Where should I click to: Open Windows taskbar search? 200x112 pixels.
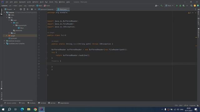pos(9,109)
